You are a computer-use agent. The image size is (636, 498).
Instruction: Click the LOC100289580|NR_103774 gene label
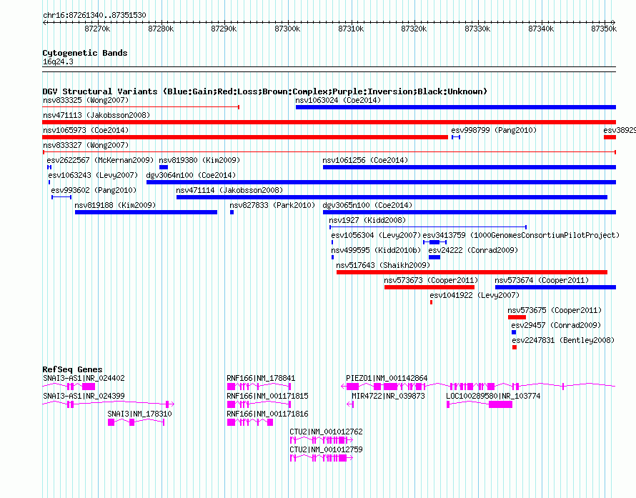pos(493,396)
